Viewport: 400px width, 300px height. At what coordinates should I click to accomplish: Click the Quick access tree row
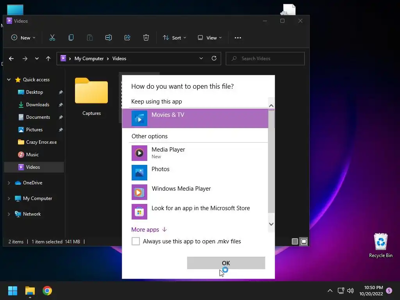(x=34, y=80)
